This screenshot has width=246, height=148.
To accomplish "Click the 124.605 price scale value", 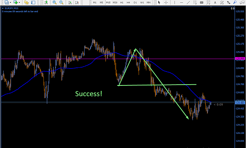I will 240,92.
